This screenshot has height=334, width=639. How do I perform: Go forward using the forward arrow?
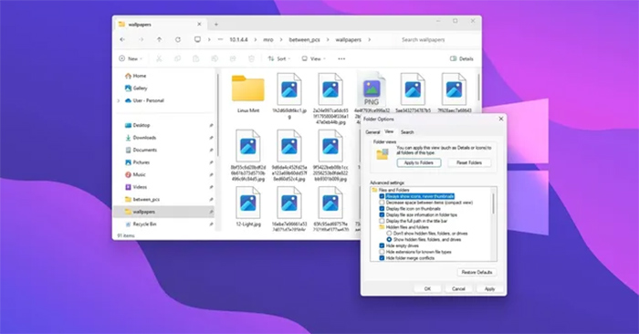141,39
